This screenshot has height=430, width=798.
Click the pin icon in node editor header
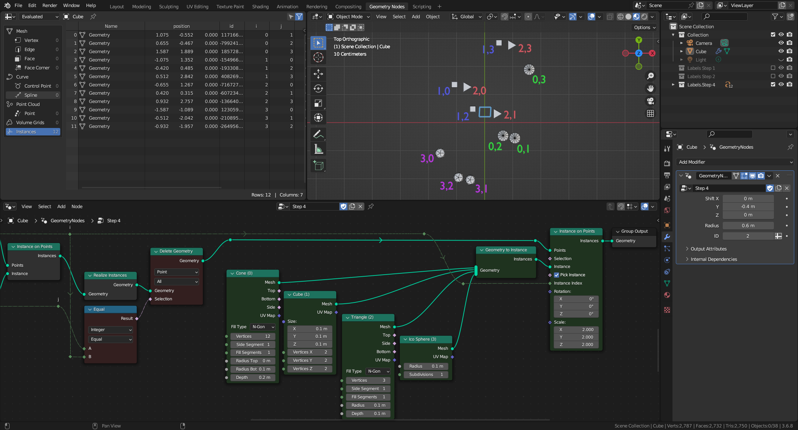pyautogui.click(x=371, y=206)
